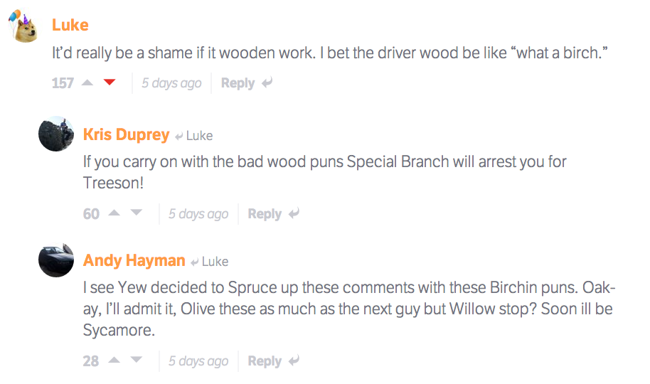Open Luke's user profile name link
Screen dimensions: 650x384
(70, 25)
